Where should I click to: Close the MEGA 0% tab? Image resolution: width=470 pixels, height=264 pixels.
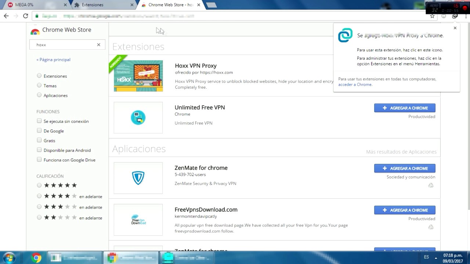pyautogui.click(x=65, y=5)
